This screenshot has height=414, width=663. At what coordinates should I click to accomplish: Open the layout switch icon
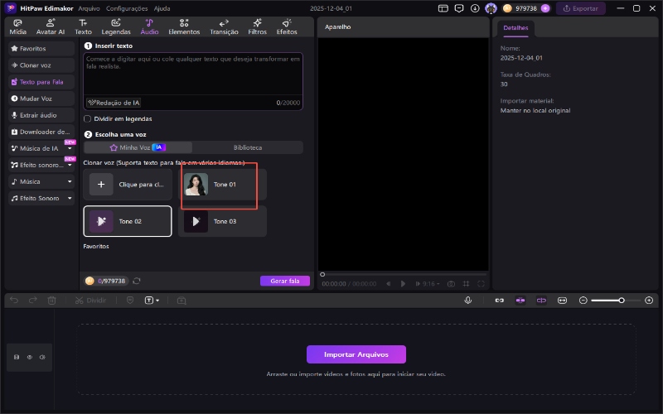pyautogui.click(x=443, y=8)
